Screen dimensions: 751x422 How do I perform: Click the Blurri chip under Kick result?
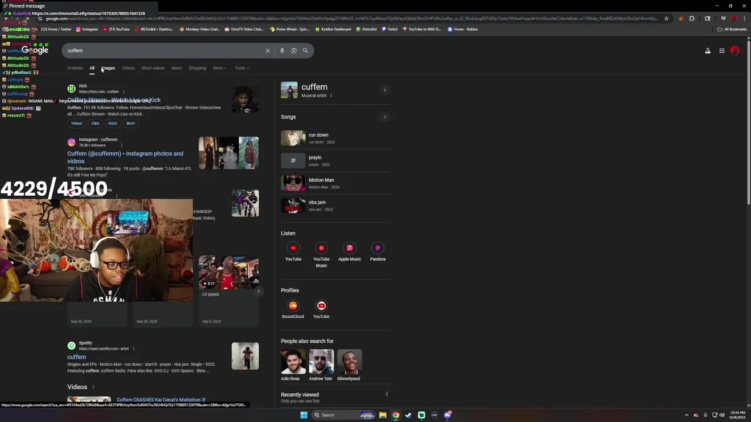pos(130,123)
